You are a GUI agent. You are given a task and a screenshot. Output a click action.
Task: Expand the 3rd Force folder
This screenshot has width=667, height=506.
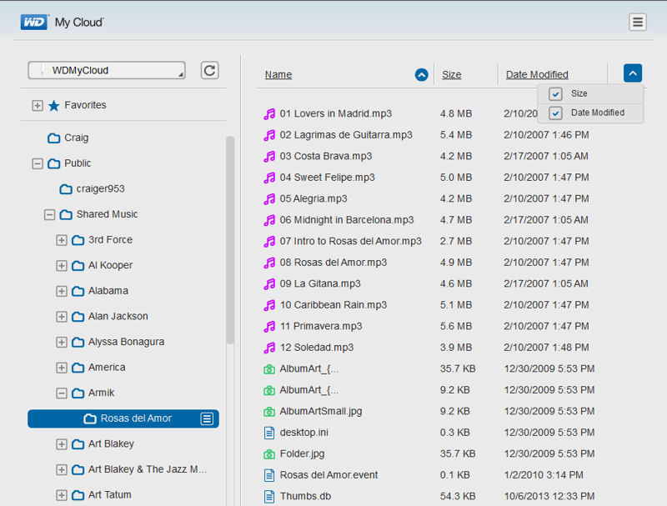(62, 240)
